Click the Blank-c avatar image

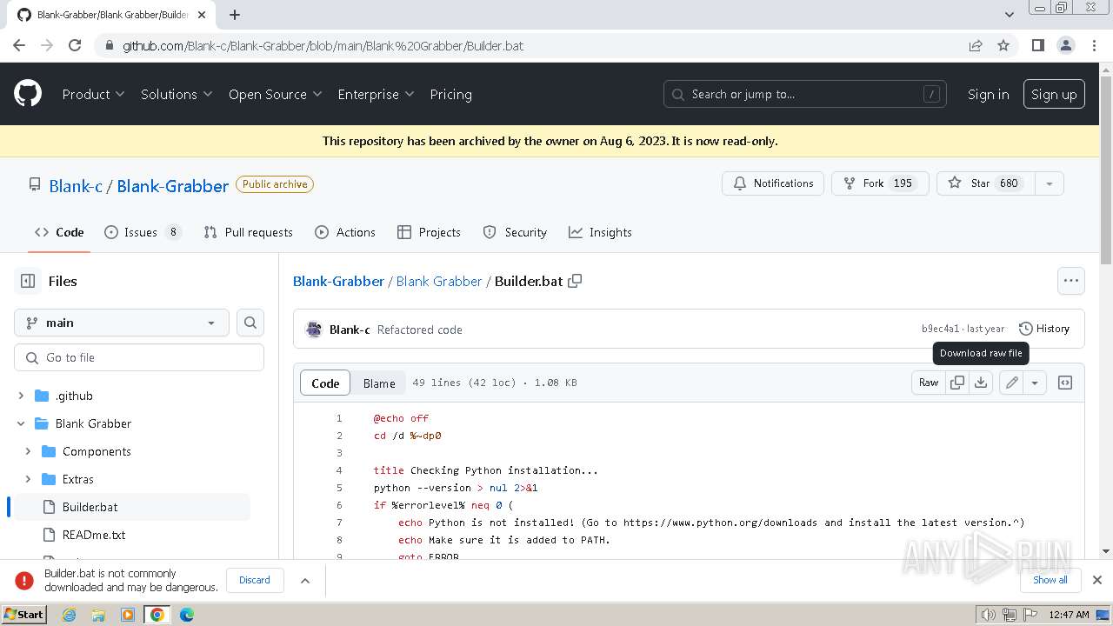tap(315, 330)
